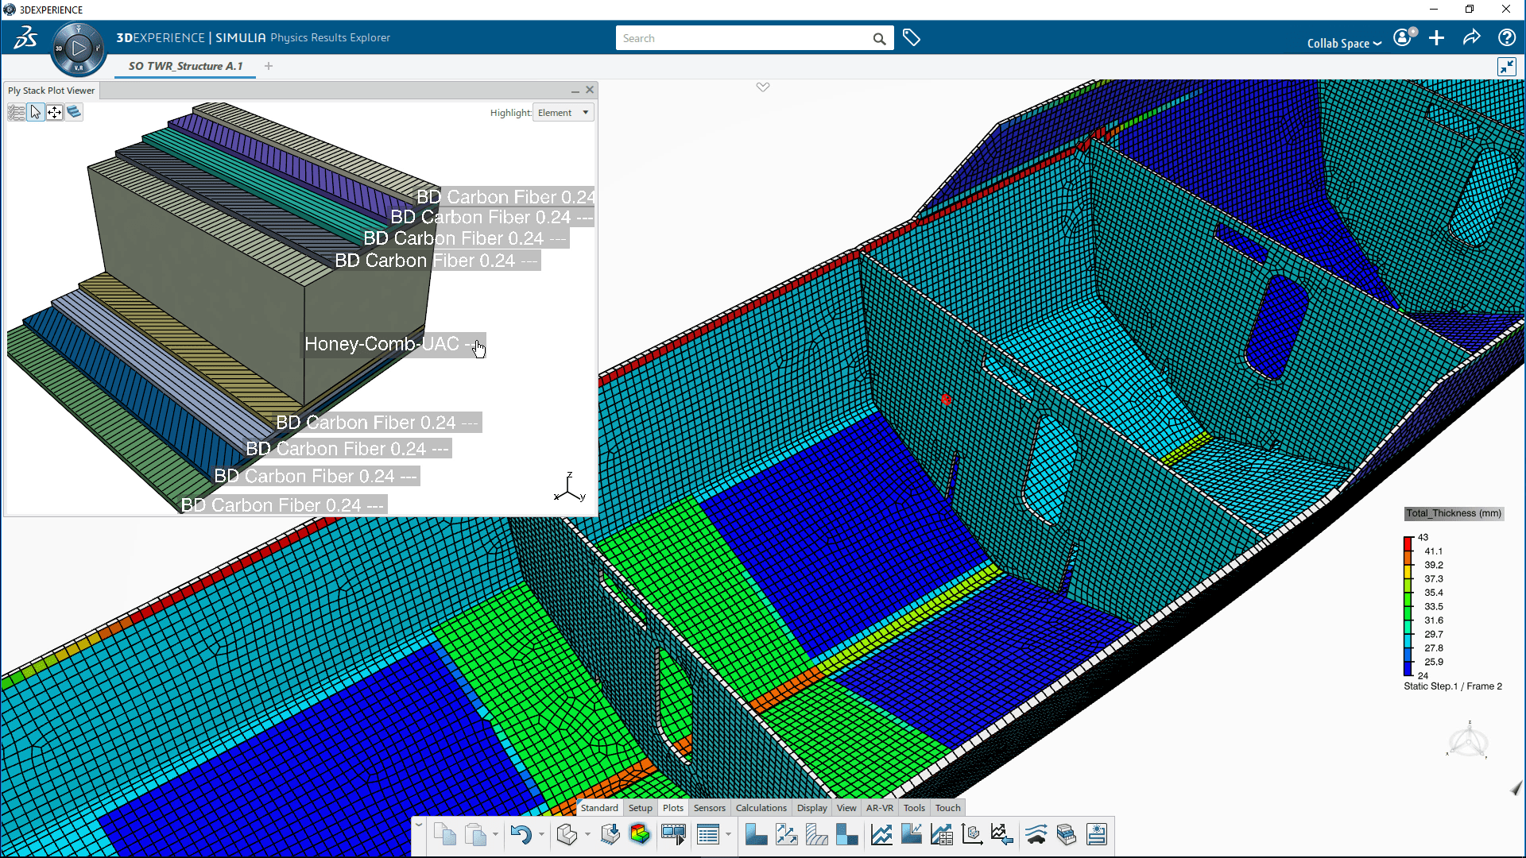The image size is (1526, 858).
Task: Click the undo arrow icon
Action: 521,835
